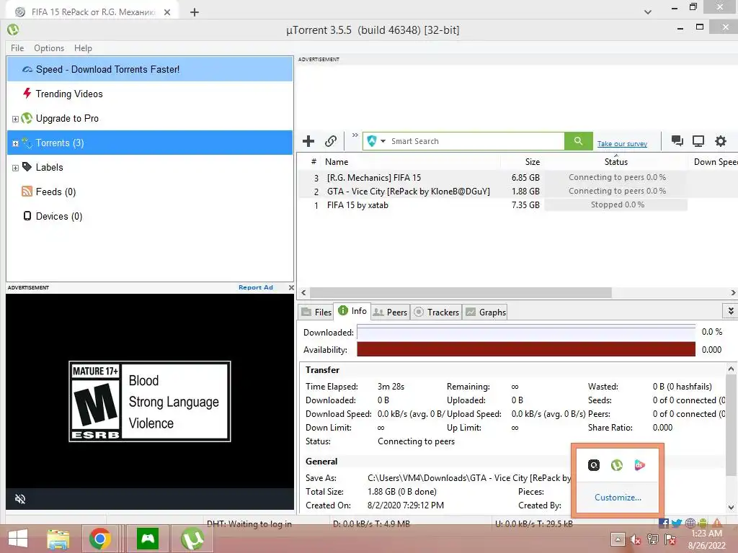Show hidden tray icons arrow
The height and width of the screenshot is (553, 738).
[618, 539]
